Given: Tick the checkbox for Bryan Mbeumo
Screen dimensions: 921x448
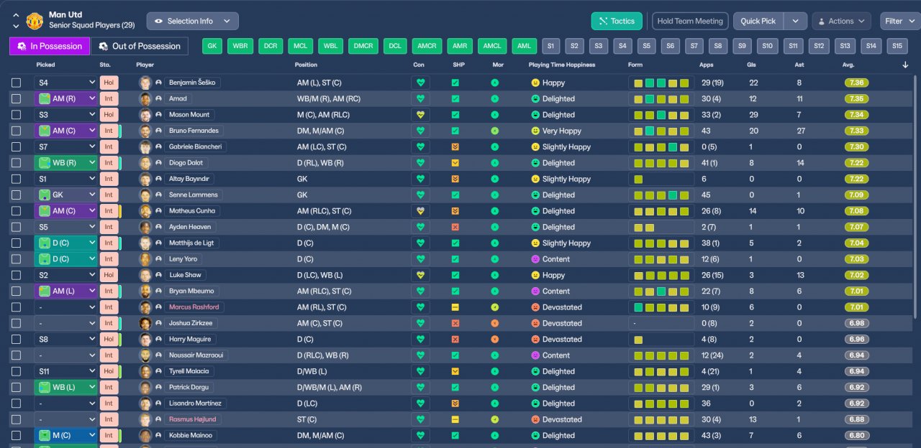Looking at the screenshot, I should [16, 291].
